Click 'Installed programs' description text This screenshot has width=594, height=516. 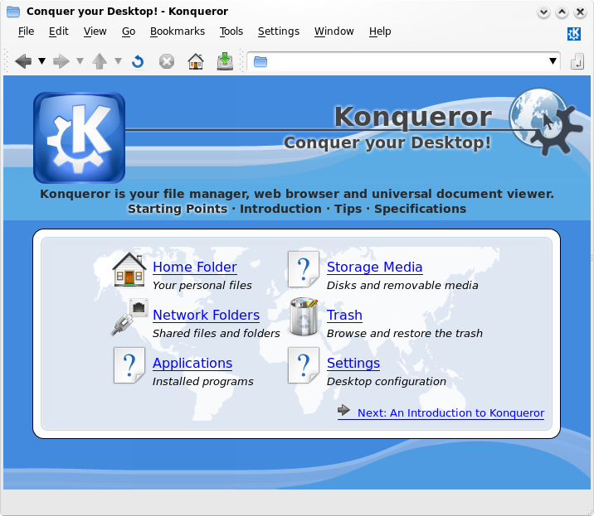point(202,381)
